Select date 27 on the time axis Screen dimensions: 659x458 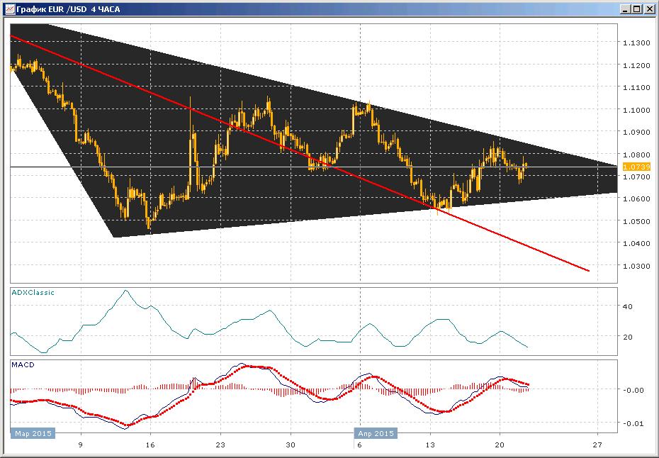tap(597, 445)
